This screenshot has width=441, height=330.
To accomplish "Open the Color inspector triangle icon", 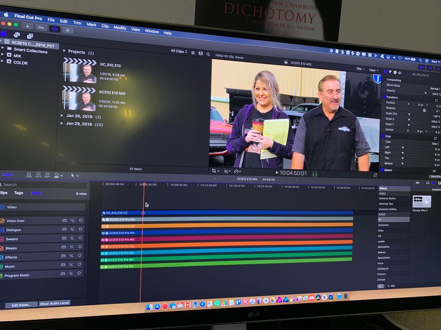I will click(x=390, y=72).
